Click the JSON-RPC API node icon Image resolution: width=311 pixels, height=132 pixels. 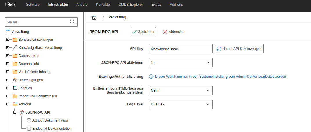(22, 112)
